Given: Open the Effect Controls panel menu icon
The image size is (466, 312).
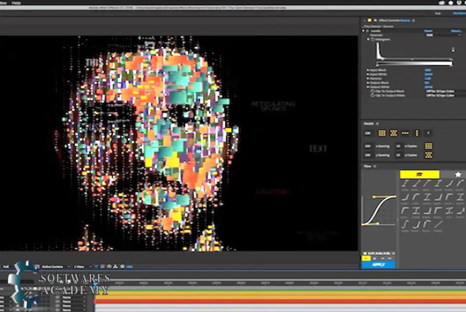Looking at the screenshot, I should [x=413, y=20].
